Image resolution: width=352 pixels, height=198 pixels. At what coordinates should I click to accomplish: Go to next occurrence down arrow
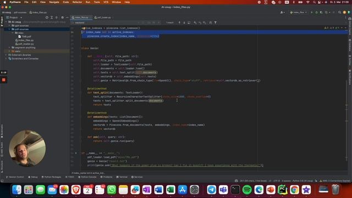[x=184, y=23]
